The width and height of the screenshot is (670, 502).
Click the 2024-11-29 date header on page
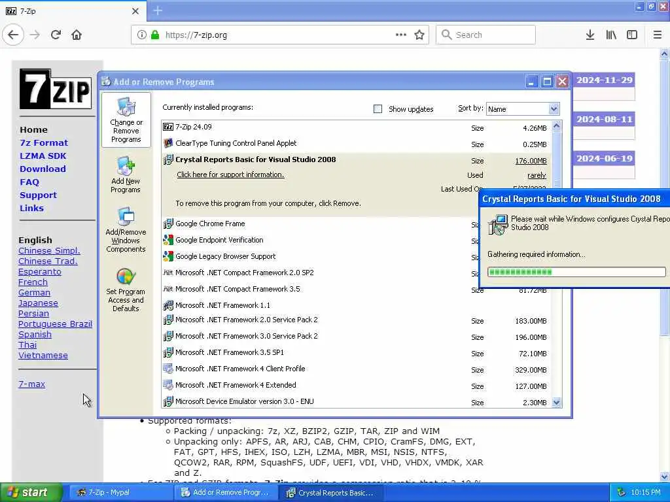pyautogui.click(x=604, y=80)
